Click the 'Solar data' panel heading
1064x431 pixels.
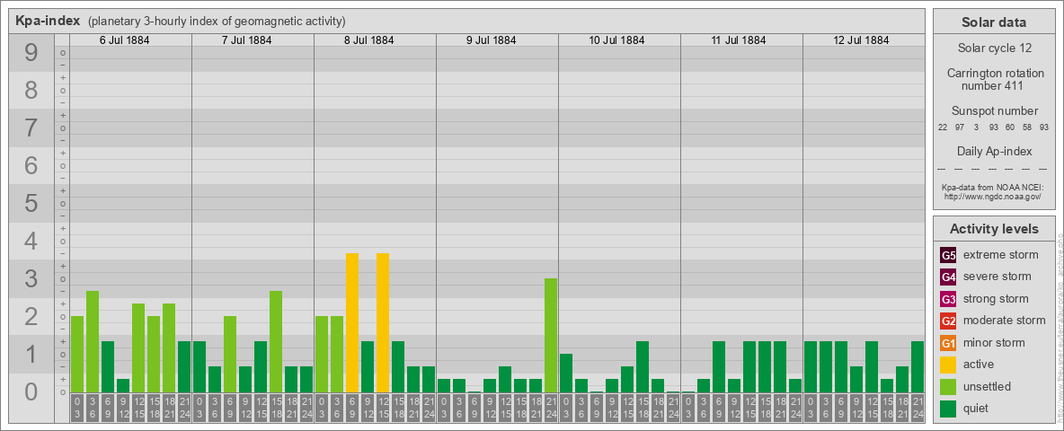[x=994, y=22]
